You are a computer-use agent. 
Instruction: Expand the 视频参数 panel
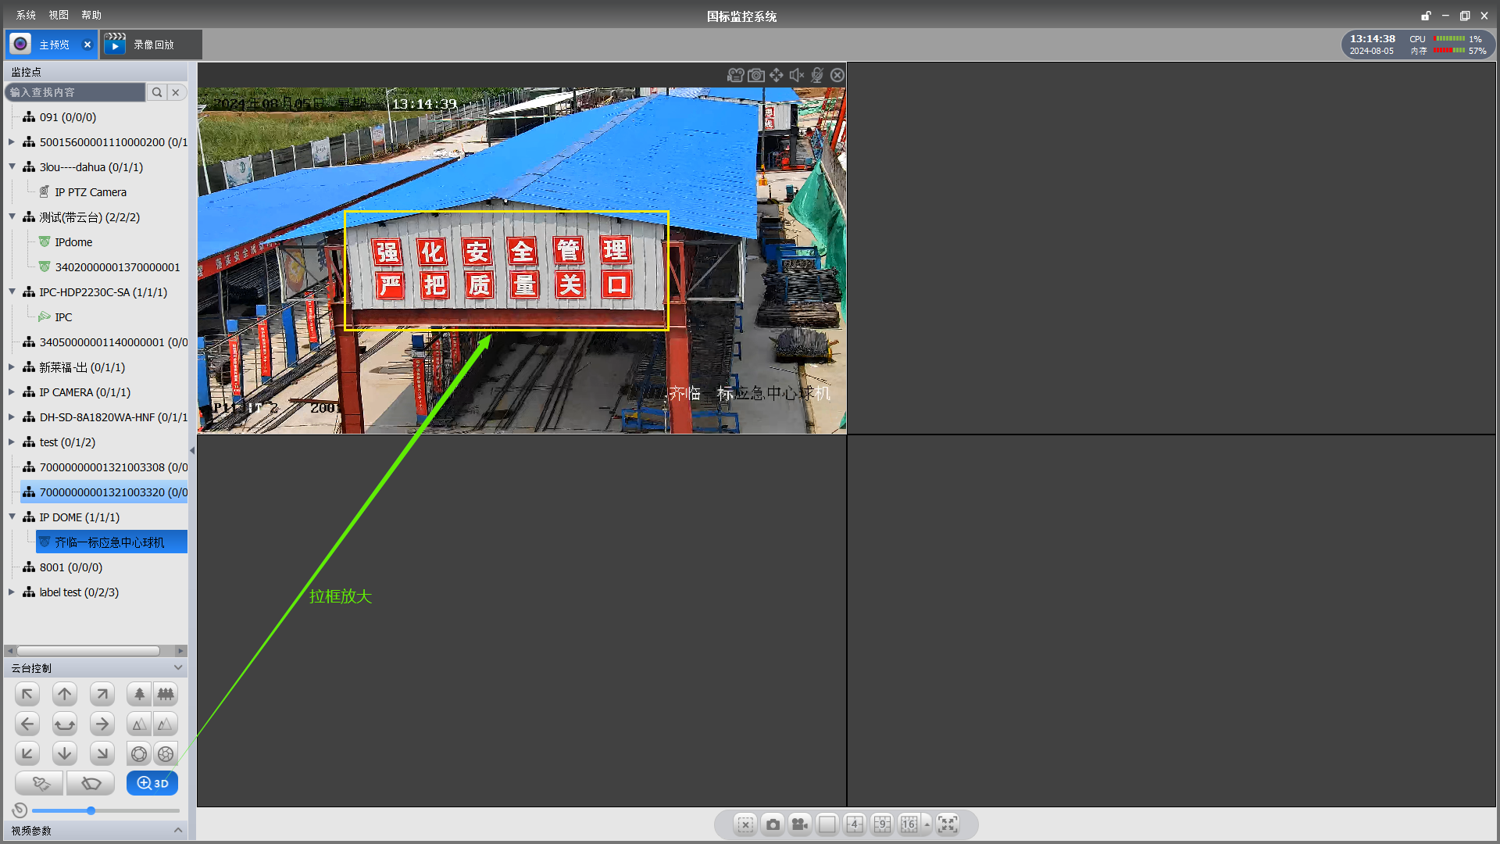177,830
